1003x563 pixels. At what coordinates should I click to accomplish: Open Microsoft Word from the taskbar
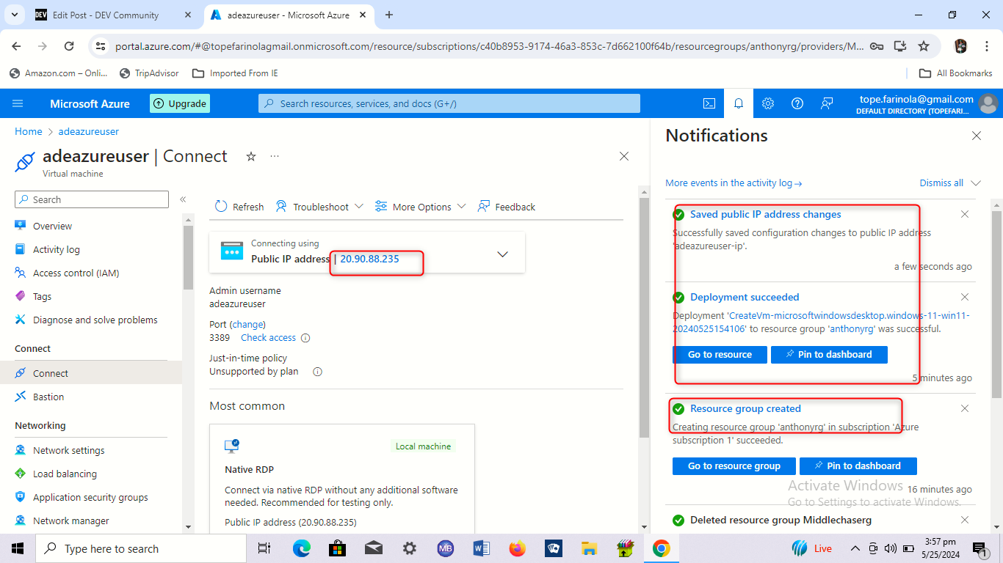click(x=482, y=548)
